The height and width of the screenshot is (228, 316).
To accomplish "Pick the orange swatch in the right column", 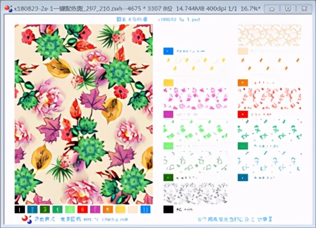I will point(243,83).
